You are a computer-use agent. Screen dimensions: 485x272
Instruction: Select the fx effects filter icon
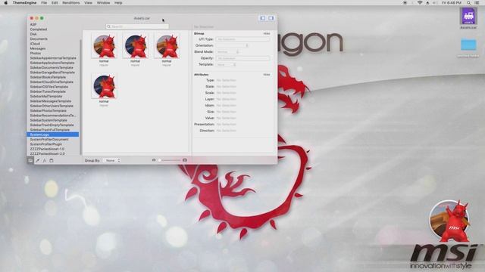(45, 160)
